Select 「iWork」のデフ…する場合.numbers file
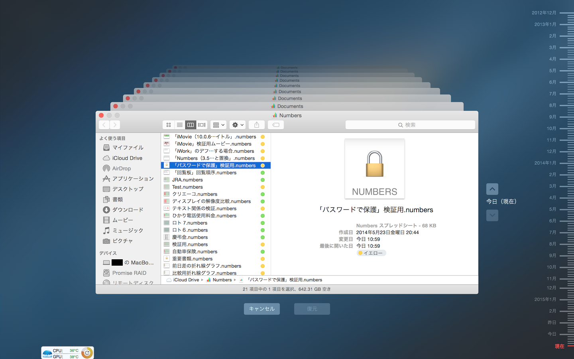Screen dimensions: 574x359 pos(216,151)
